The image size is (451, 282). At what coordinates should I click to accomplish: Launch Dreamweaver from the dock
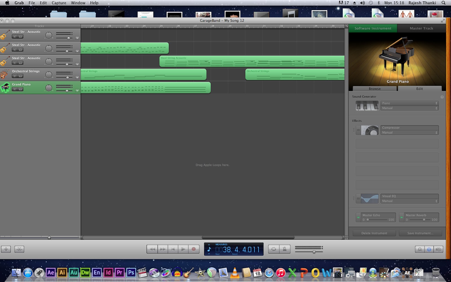[85, 272]
